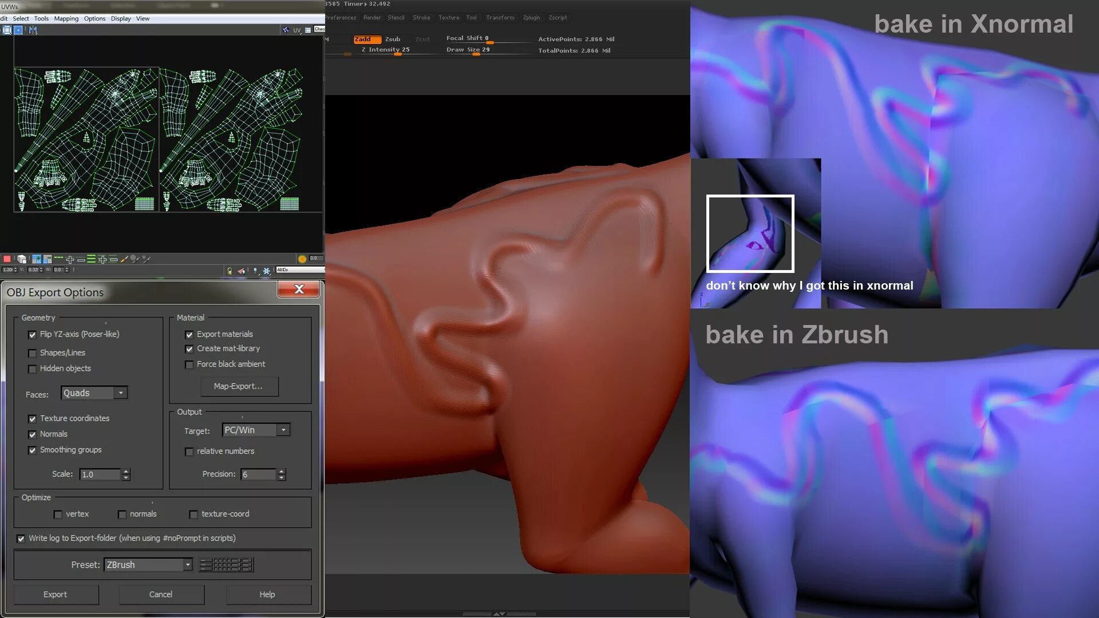Uncheck Flip YZ-axis (Poser-like) checkbox
The image size is (1099, 618).
point(32,335)
